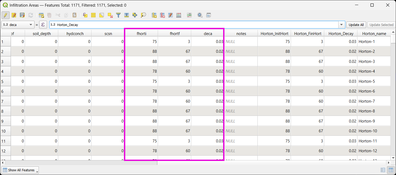Viewport: 396px width, 175px height.
Task: Expand the expression history dropdown arrow
Action: [341, 25]
